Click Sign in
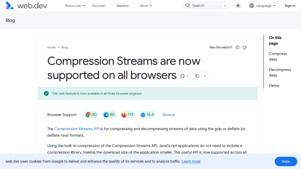The height and width of the screenshot is (169, 301). [x=290, y=6]
